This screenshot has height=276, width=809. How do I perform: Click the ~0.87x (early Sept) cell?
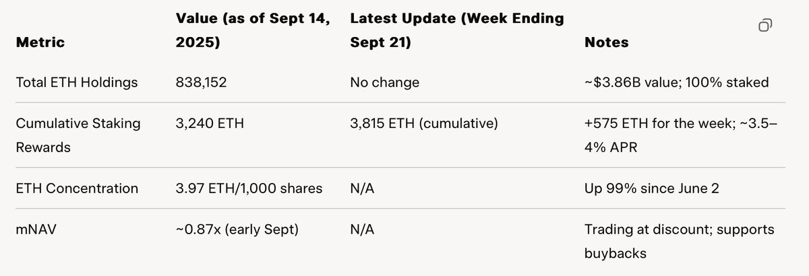click(x=237, y=230)
